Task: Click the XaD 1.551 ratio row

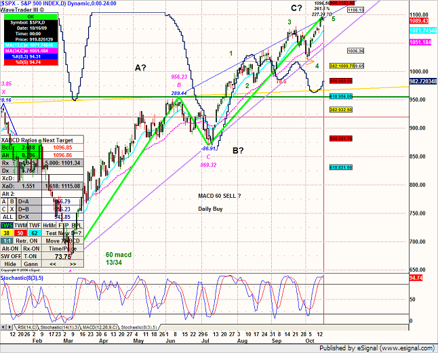Action: coord(21,186)
